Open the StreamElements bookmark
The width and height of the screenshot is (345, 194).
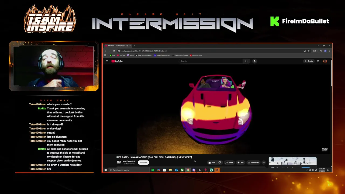point(162,55)
